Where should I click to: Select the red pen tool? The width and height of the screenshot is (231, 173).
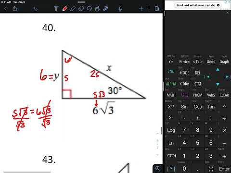65,9
